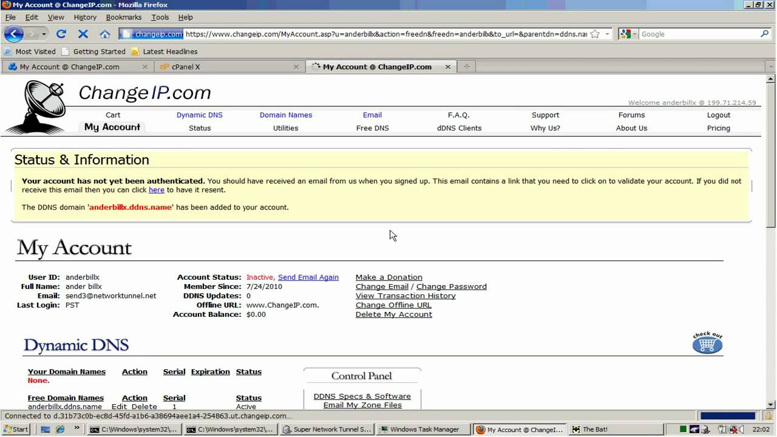The height and width of the screenshot is (437, 777).
Task: Open the Dynamic DNS navigation link
Action: tap(200, 115)
